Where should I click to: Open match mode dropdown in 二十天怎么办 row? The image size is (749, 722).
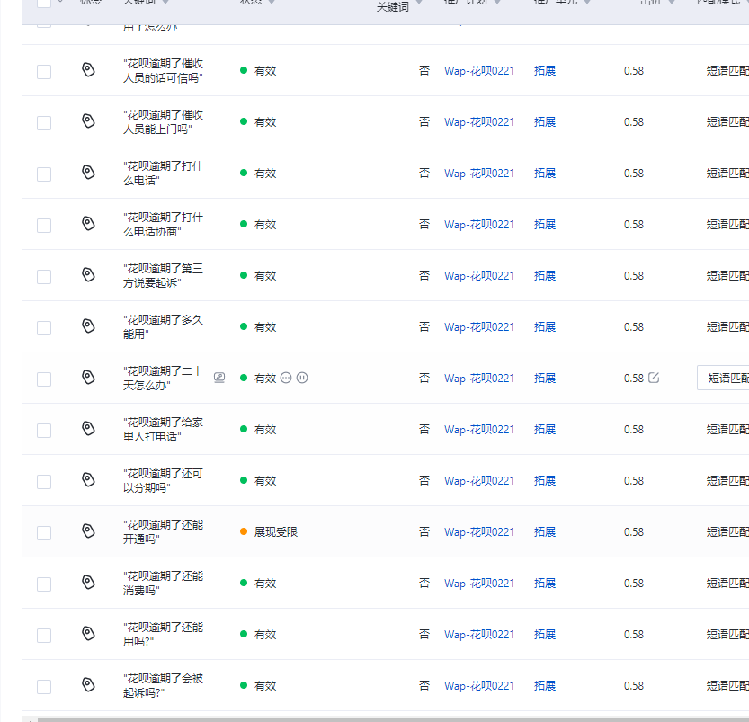click(x=723, y=378)
